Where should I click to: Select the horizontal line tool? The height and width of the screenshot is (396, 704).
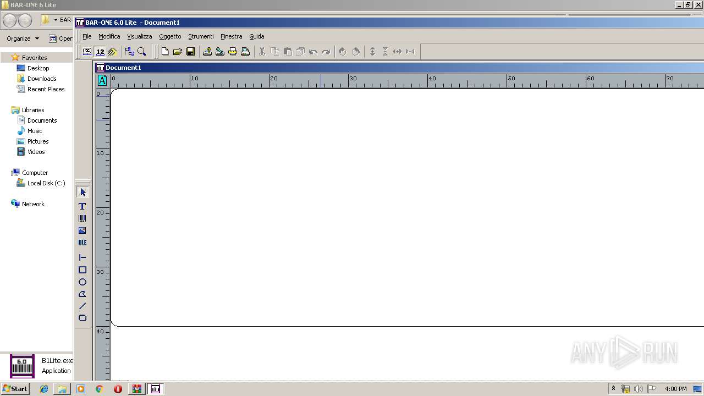(x=82, y=257)
